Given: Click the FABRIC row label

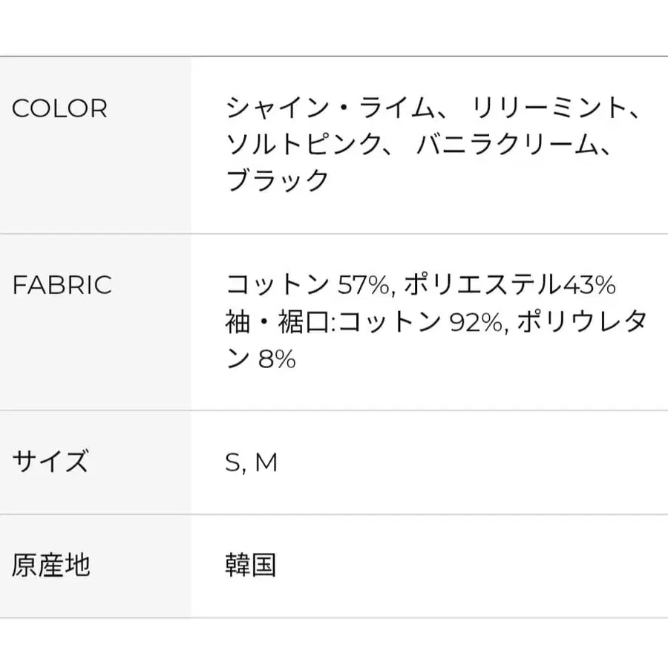Looking at the screenshot, I should pyautogui.click(x=62, y=285).
